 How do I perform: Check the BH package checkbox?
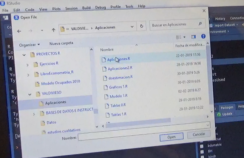(202, 152)
